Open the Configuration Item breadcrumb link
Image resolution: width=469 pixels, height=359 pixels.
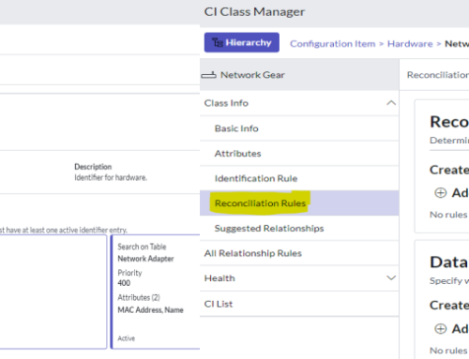coord(332,44)
